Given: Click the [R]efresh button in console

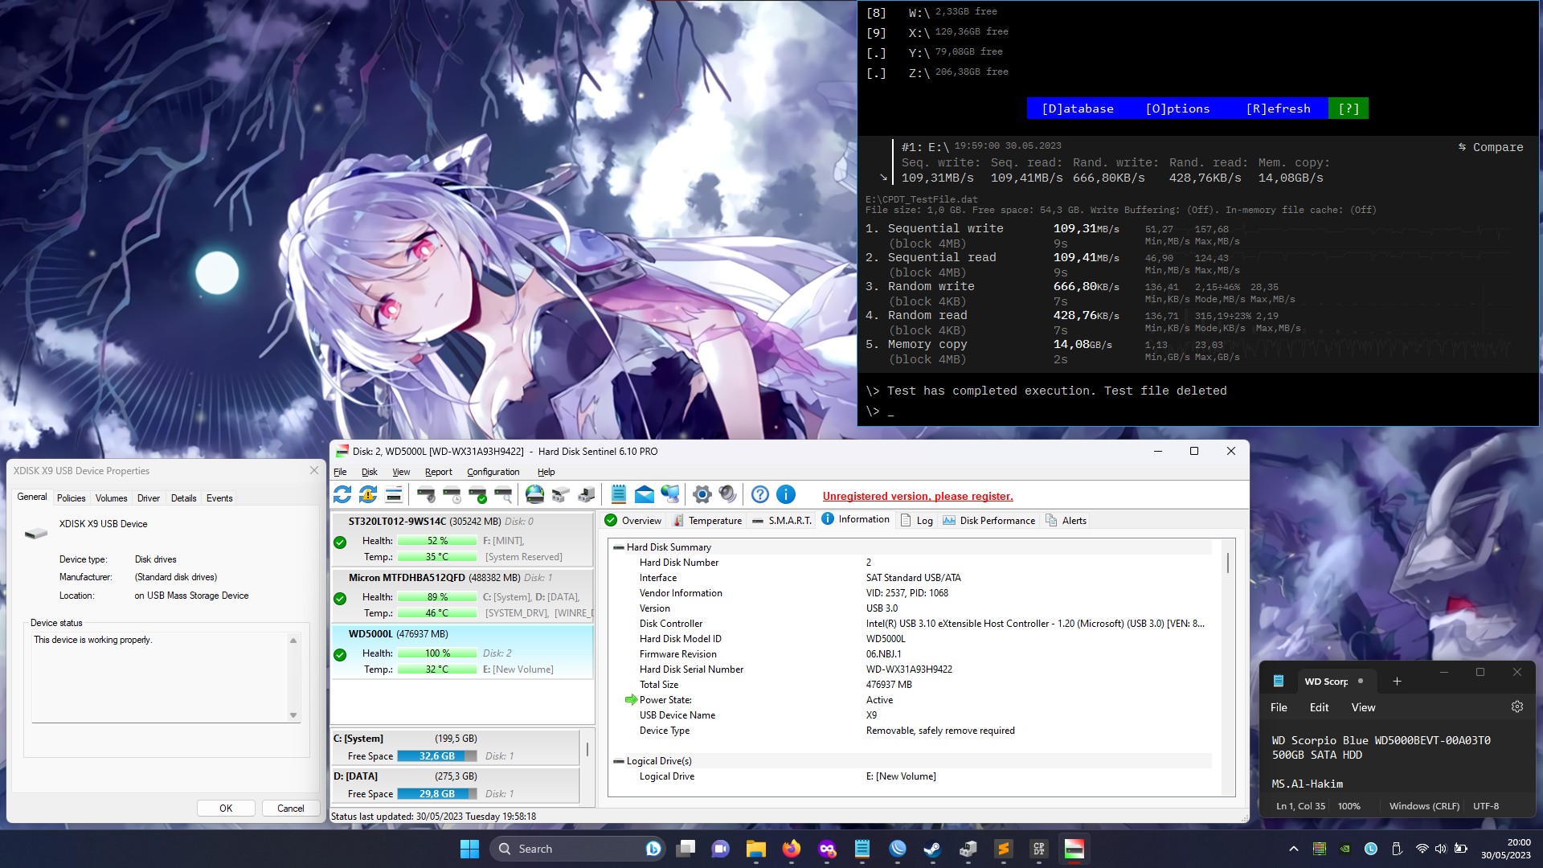Looking at the screenshot, I should click(1278, 108).
